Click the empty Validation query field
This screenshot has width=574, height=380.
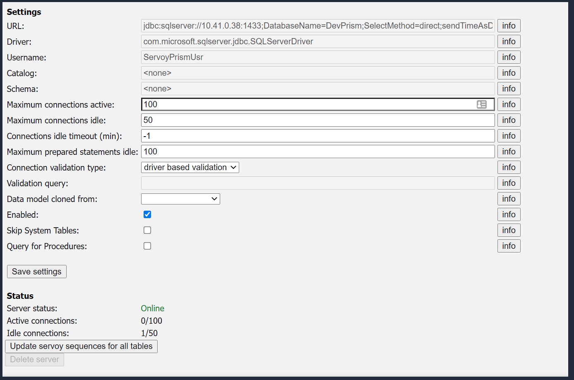[x=318, y=183]
